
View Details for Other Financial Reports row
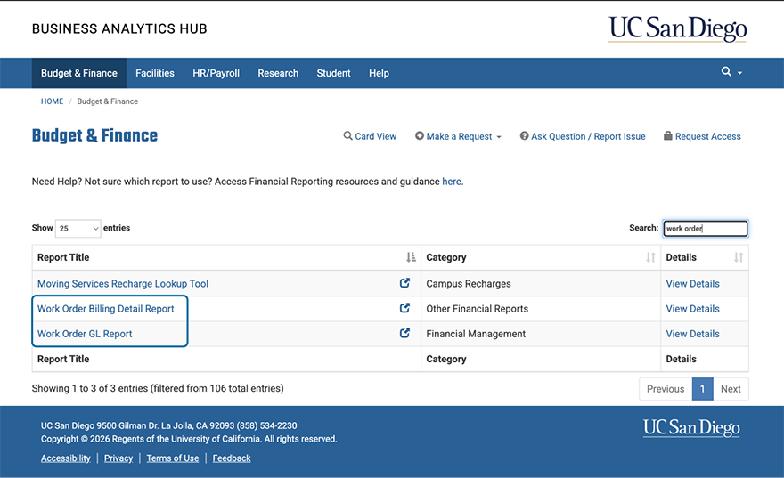[692, 309]
